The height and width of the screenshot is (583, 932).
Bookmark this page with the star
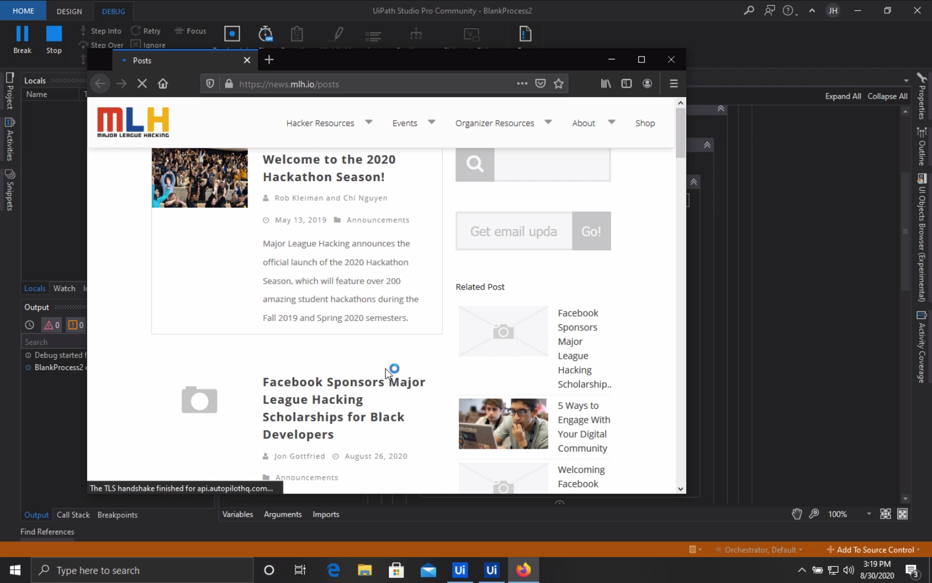(558, 84)
